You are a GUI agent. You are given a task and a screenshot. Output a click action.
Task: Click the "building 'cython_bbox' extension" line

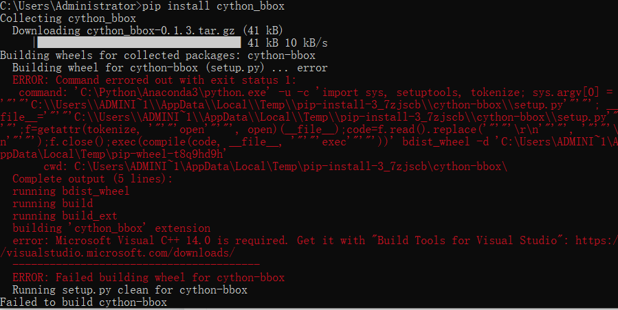point(111,228)
